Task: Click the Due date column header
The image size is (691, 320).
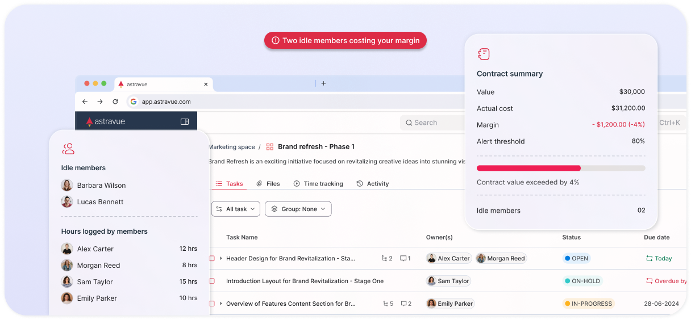Action: (656, 237)
